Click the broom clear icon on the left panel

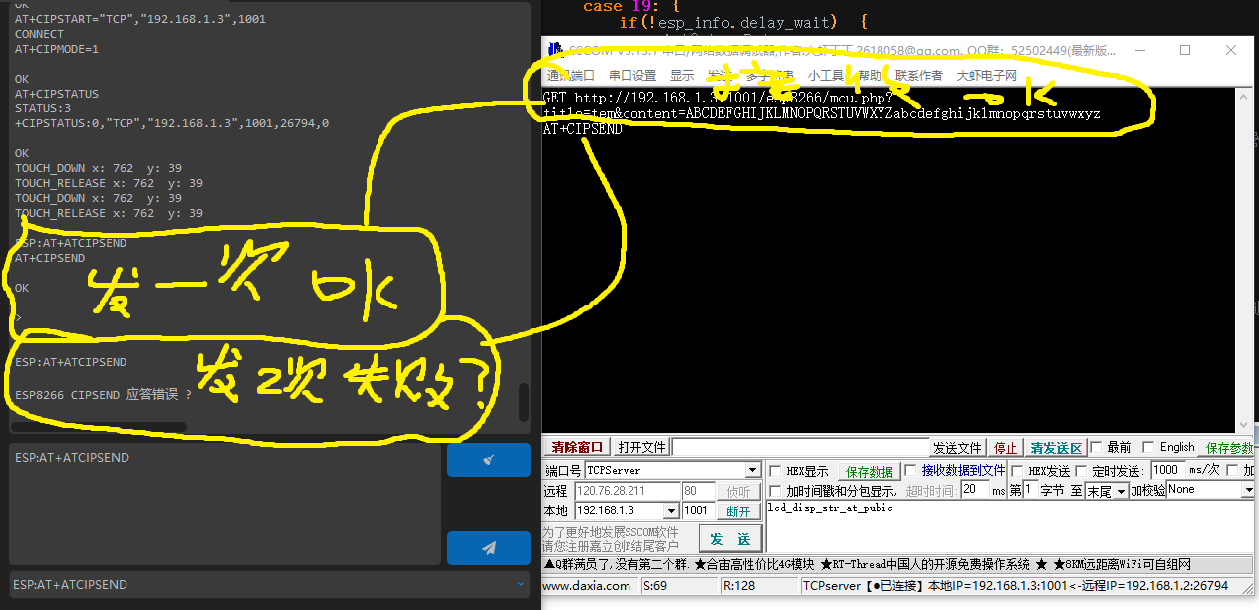489,461
